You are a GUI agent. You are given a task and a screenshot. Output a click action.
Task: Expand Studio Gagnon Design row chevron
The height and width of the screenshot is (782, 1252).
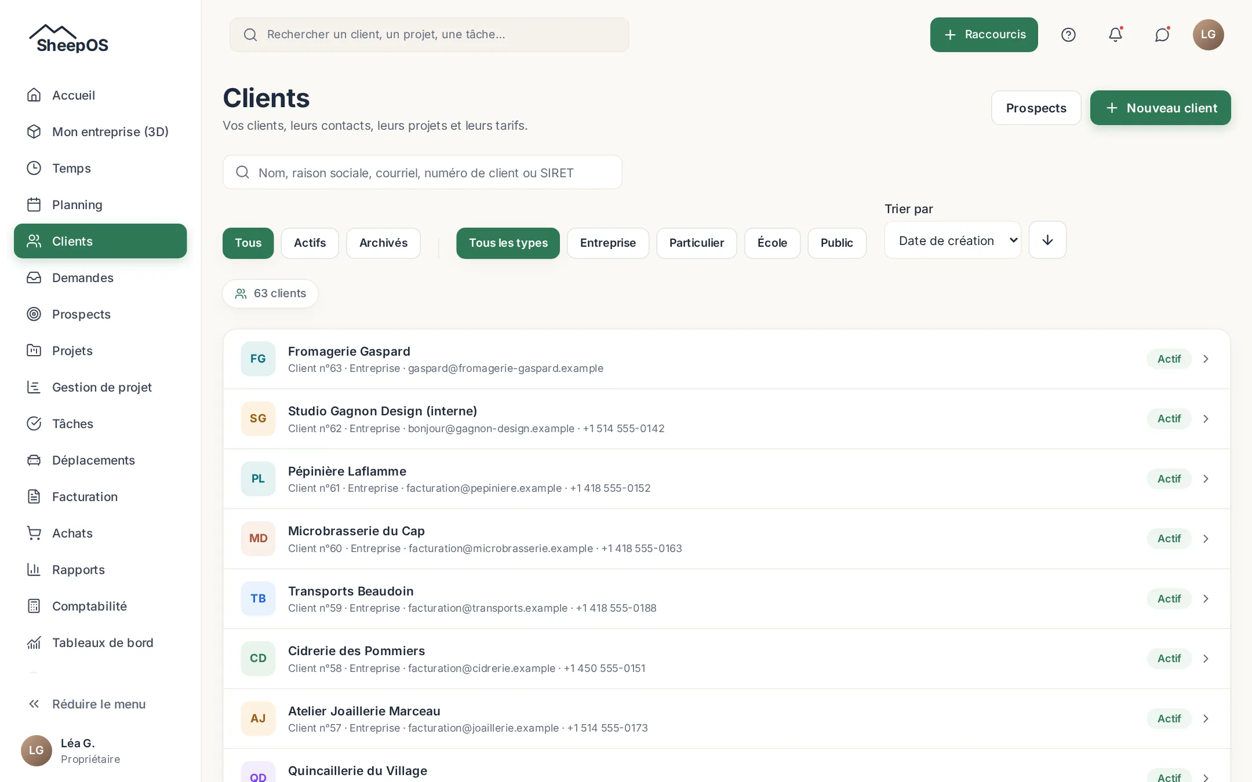[1206, 419]
